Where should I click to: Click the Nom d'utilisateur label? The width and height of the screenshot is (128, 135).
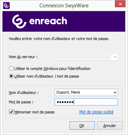click(24, 93)
